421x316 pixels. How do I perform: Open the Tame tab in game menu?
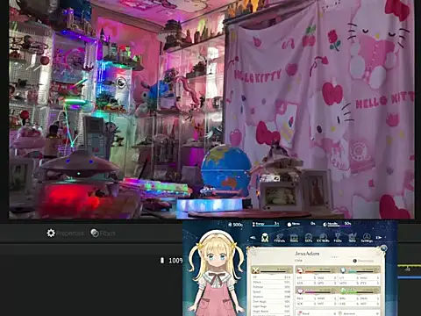point(353,238)
